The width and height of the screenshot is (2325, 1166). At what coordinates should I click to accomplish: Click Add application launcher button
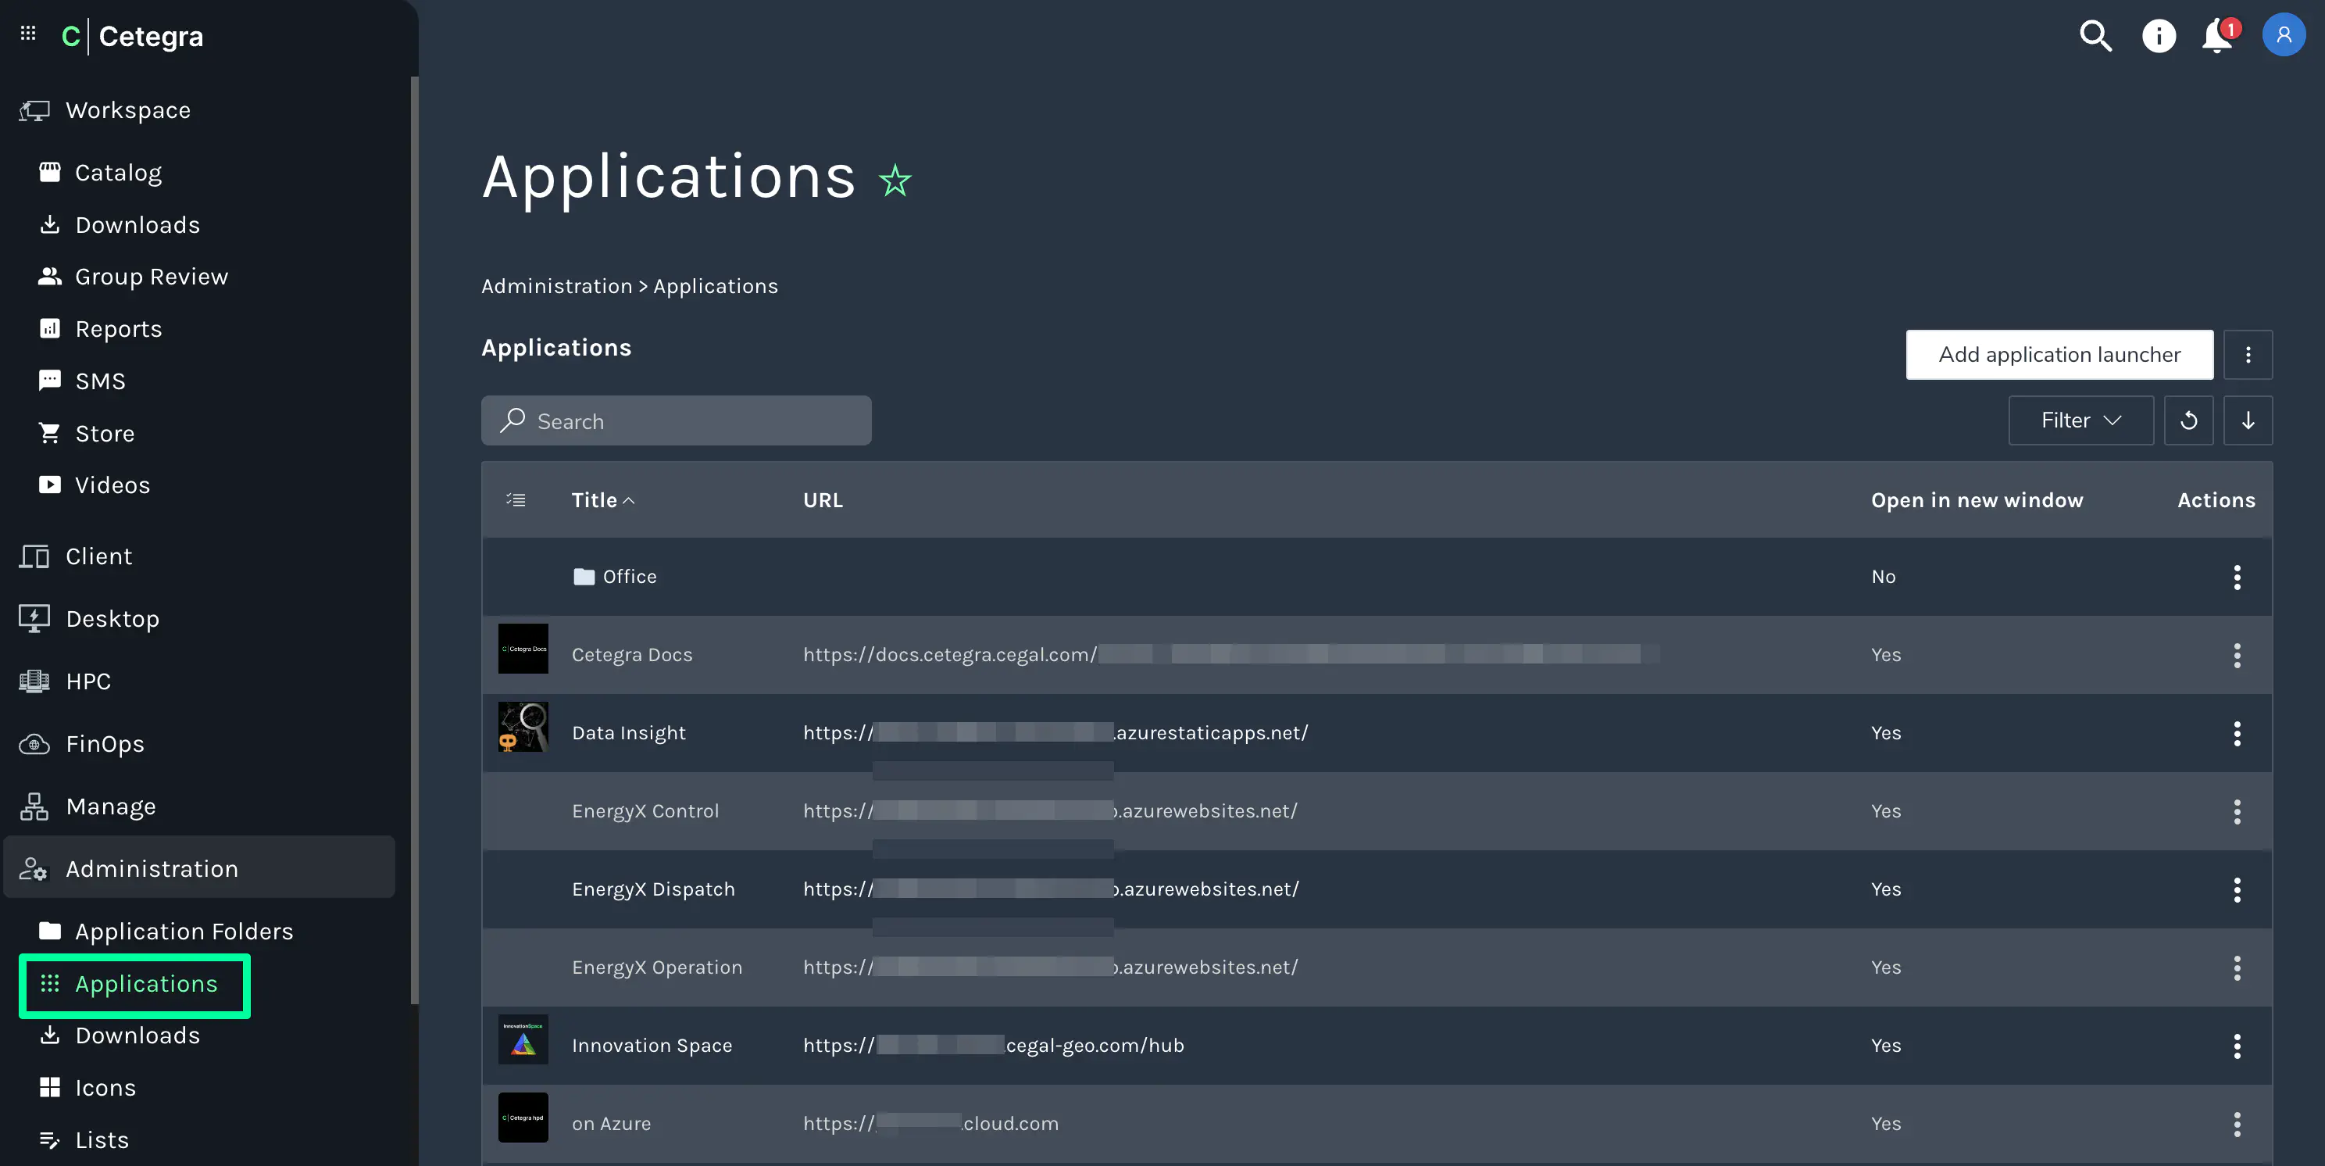click(2059, 354)
